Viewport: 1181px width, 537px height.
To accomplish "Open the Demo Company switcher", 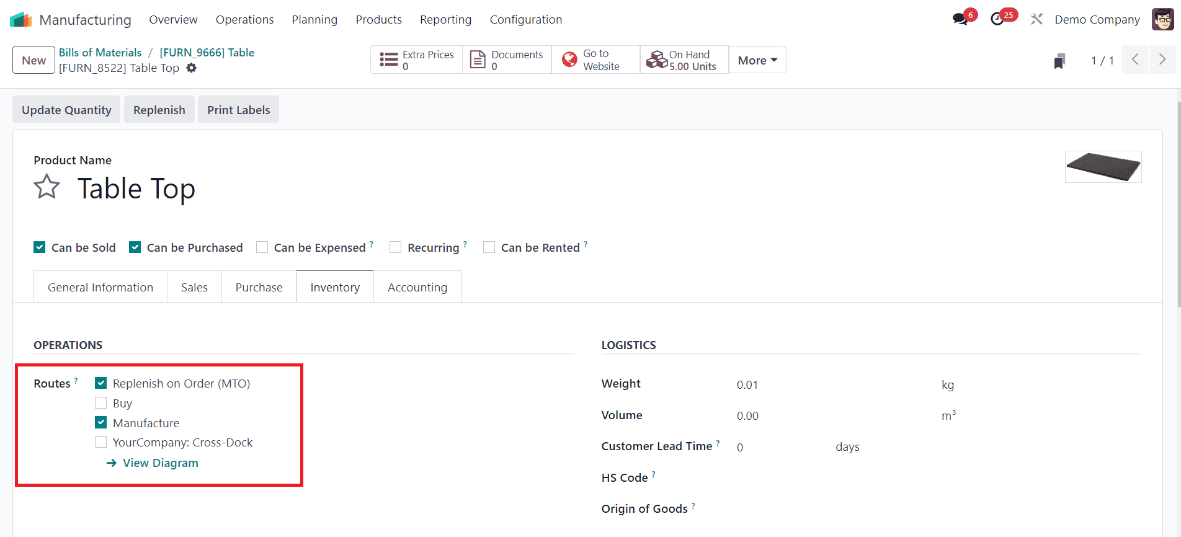I will coord(1097,20).
